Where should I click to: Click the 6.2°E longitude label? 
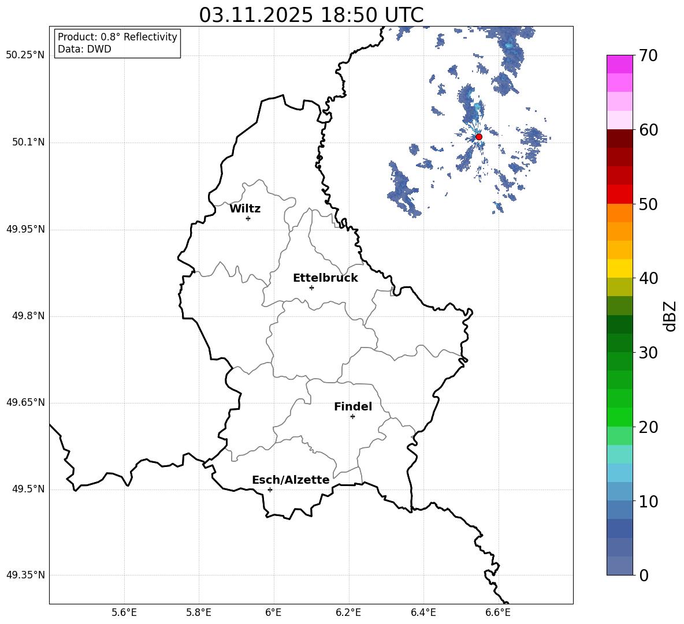pyautogui.click(x=348, y=612)
